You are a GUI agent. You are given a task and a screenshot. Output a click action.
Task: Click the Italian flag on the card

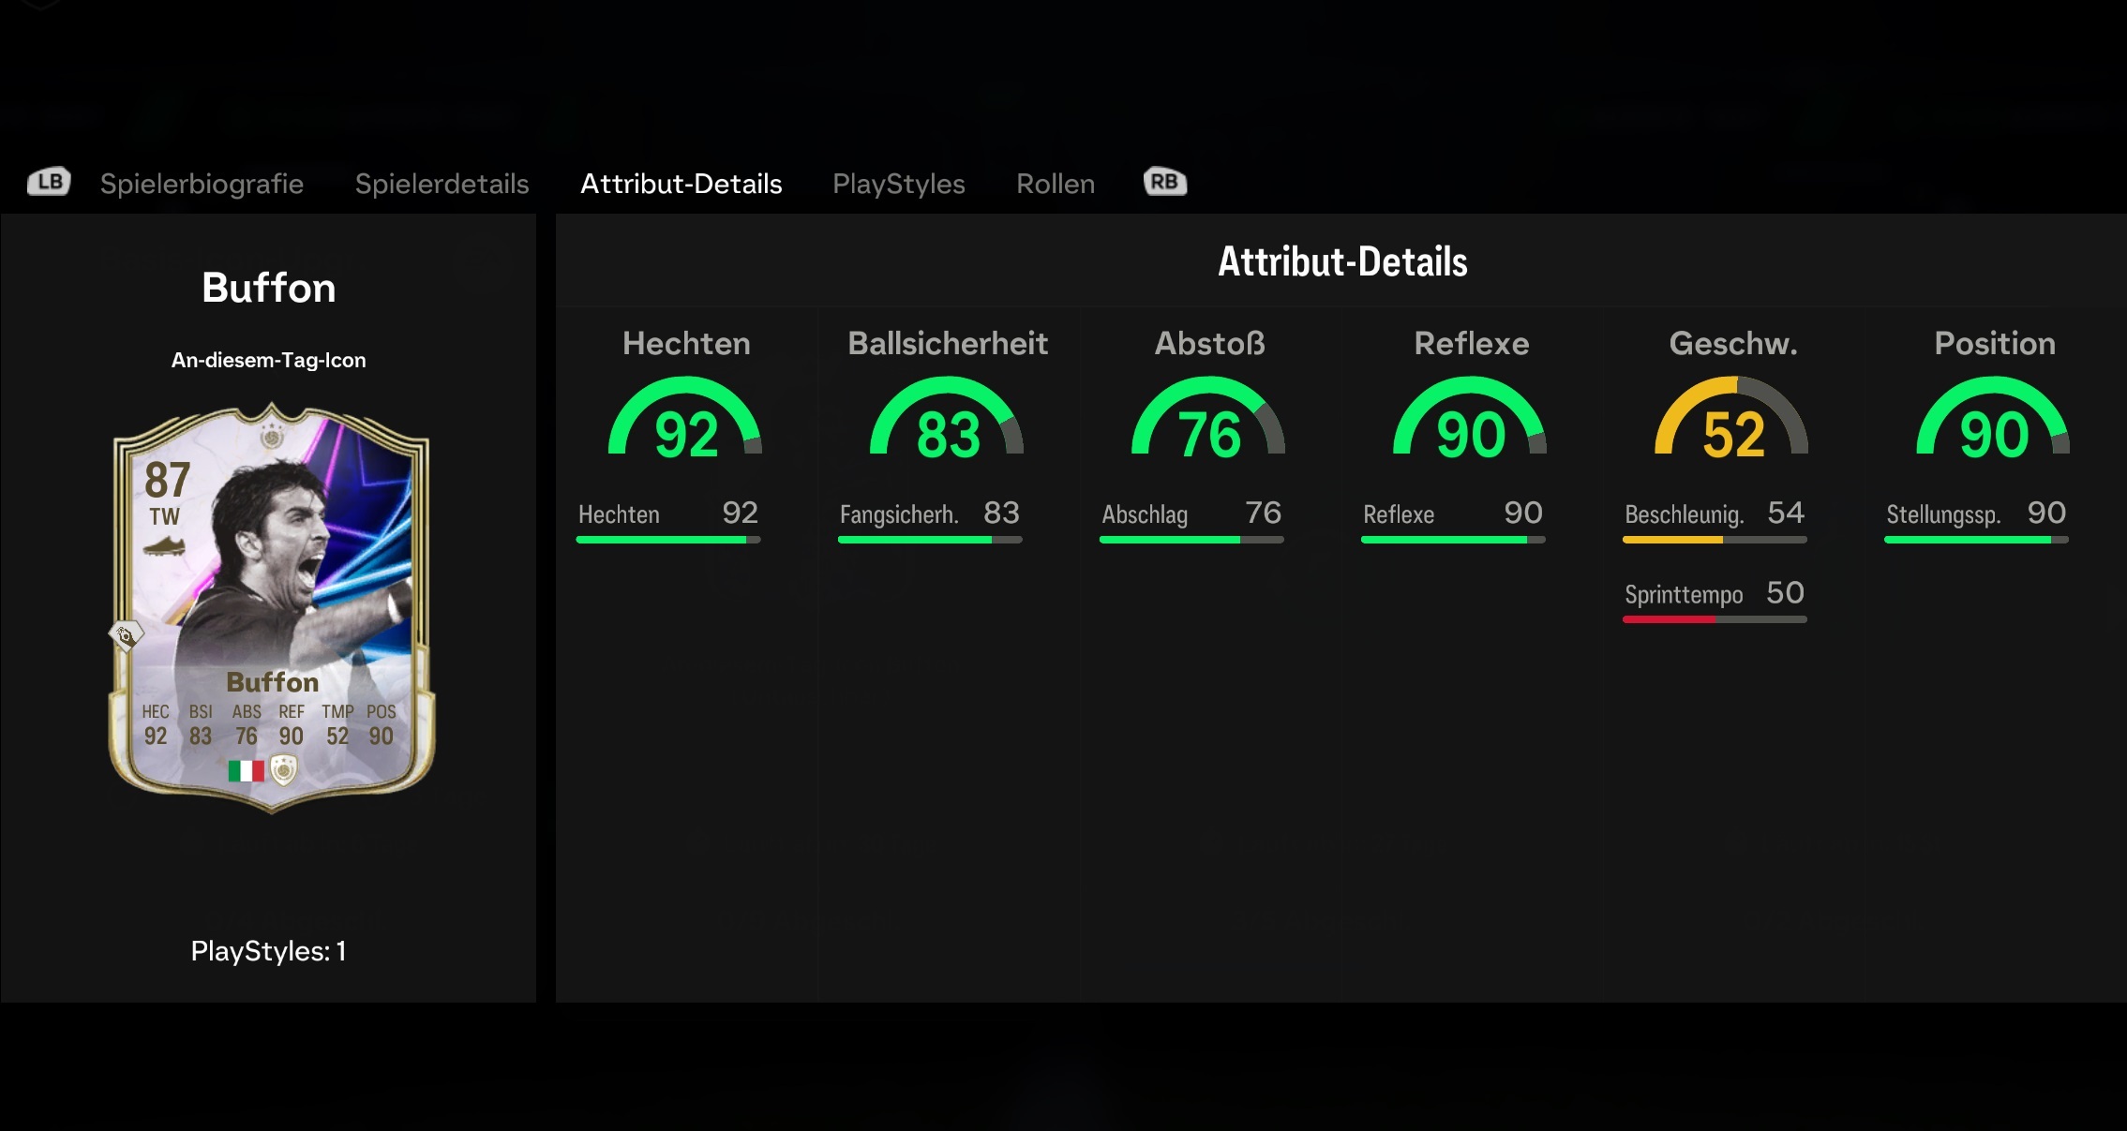point(247,771)
